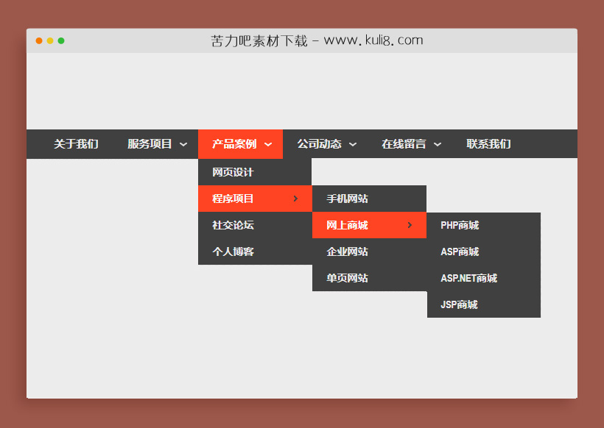Select PHP商城 from third-level menu
This screenshot has width=604, height=428.
tap(460, 225)
